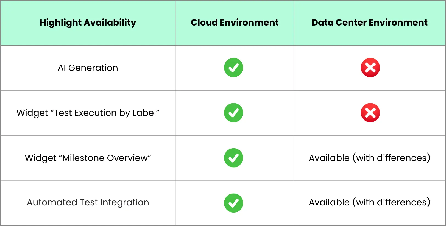
Task: Select the Milestone Overview row's green checkmark
Action: tap(233, 158)
